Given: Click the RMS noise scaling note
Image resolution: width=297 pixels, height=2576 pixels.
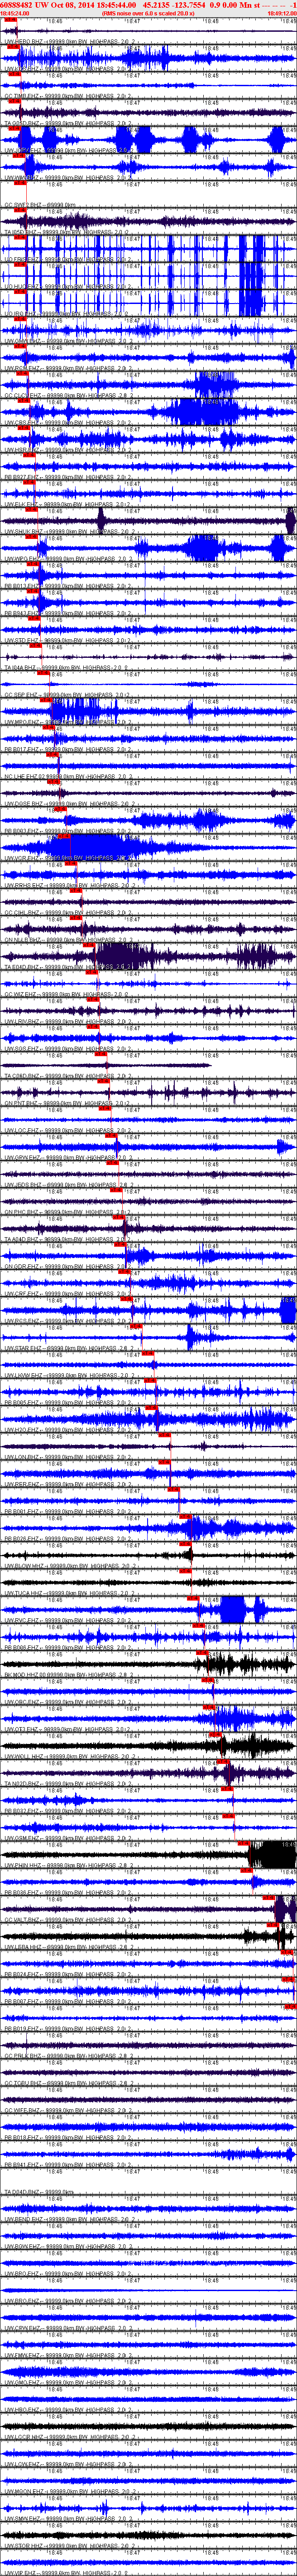Looking at the screenshot, I should coord(149,13).
